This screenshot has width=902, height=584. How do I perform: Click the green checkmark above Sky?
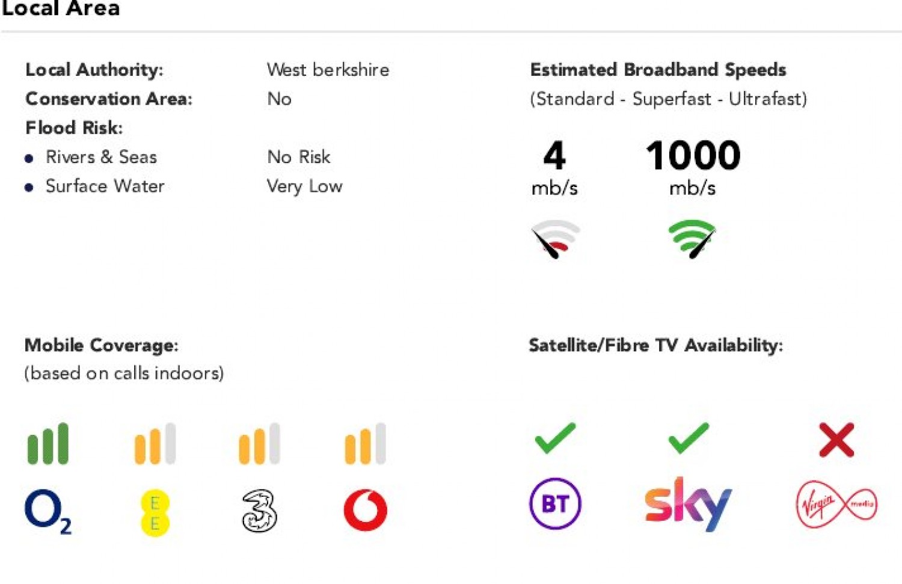click(689, 438)
